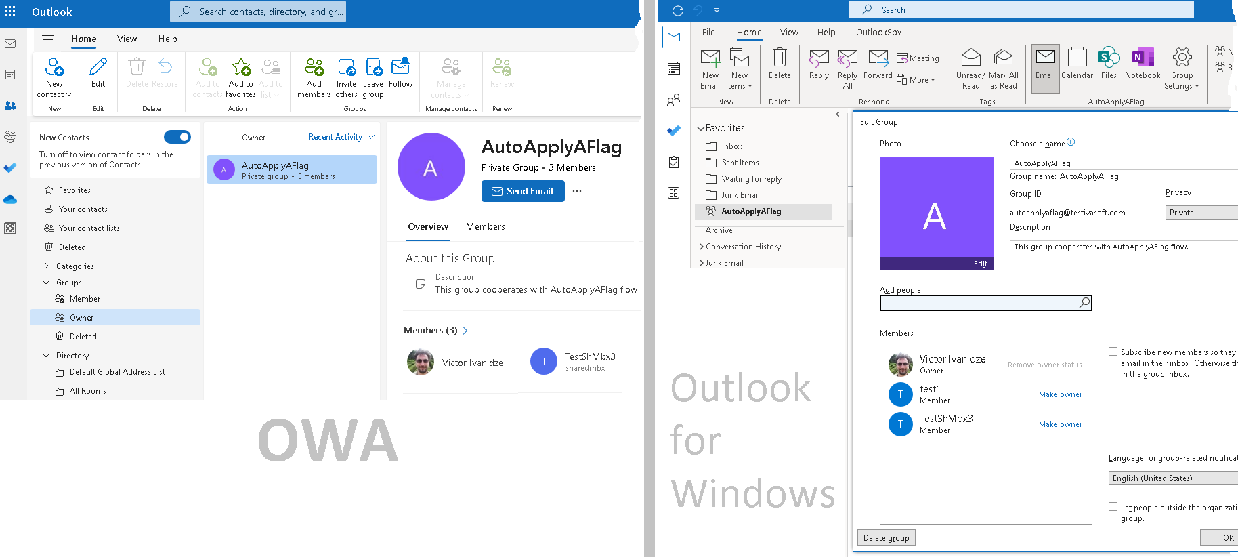1238x557 pixels.
Task: Check Subscribe new members checkbox
Action: [x=1113, y=352]
